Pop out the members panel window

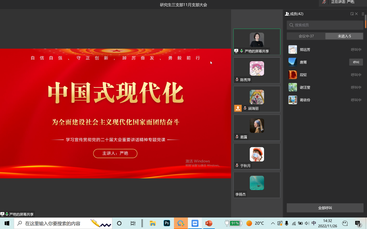click(x=352, y=14)
